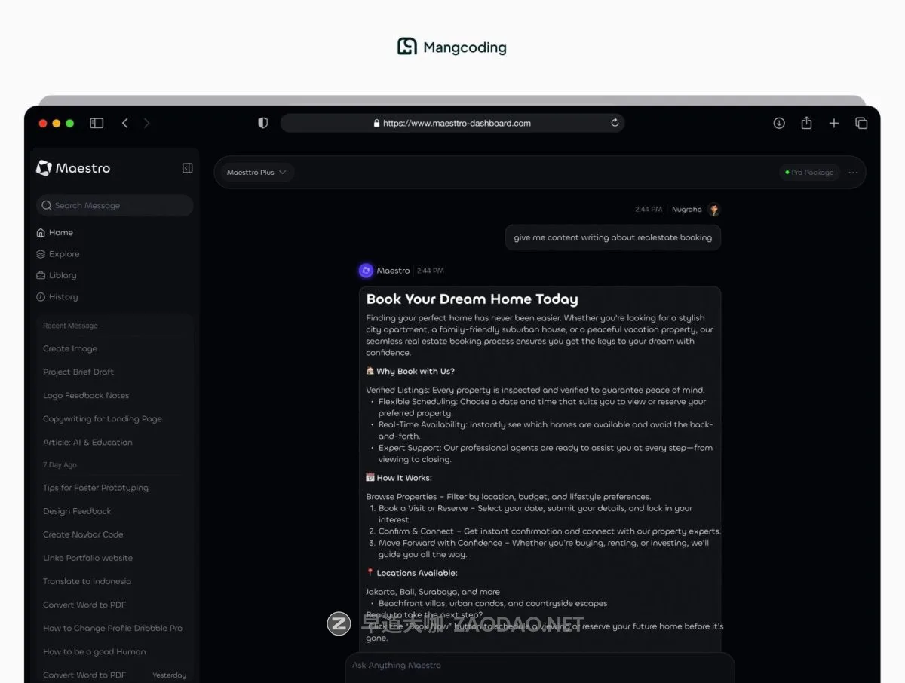This screenshot has height=683, width=905.
Task: Click the search magnifier icon
Action: [x=47, y=205]
